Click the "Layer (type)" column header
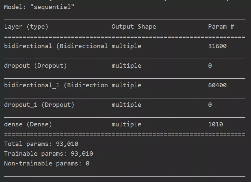251x182 pixels. point(26,27)
